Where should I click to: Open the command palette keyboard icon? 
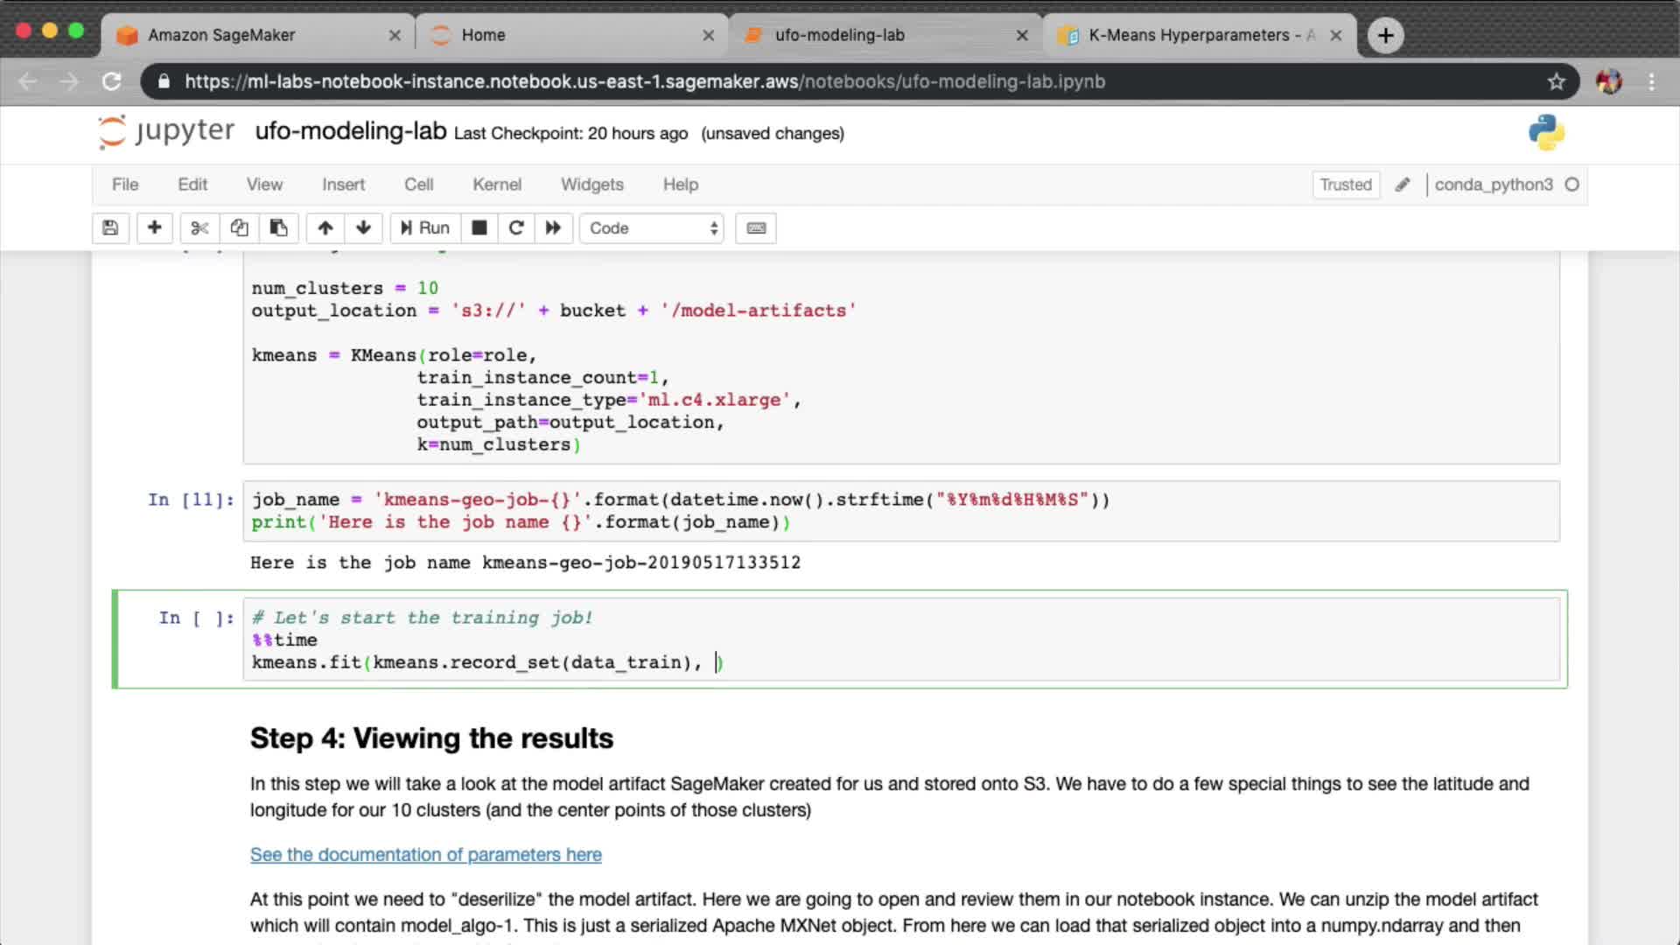(756, 228)
